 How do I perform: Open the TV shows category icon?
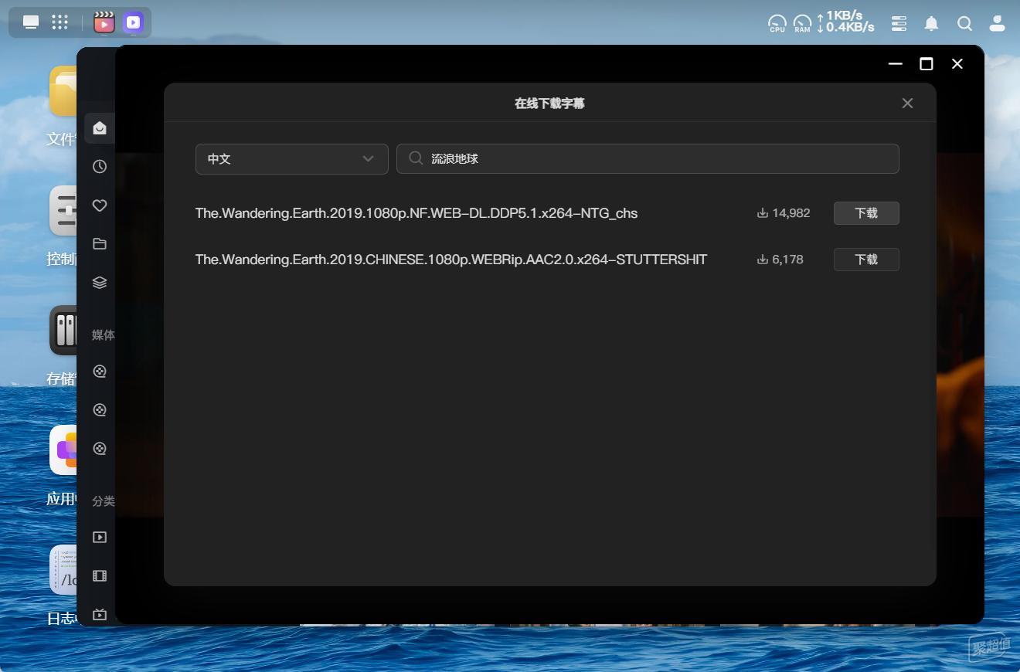pyautogui.click(x=100, y=615)
